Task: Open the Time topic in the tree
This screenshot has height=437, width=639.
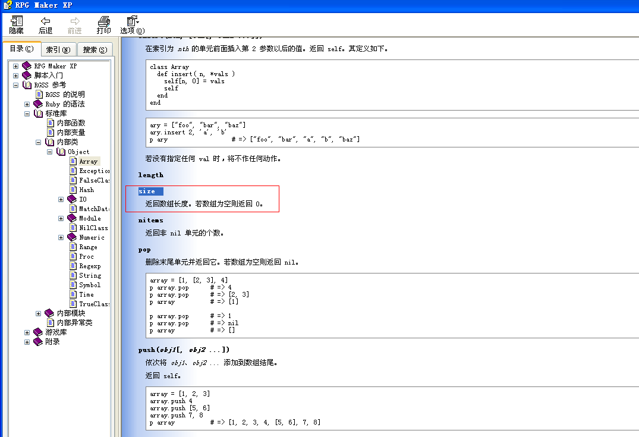Action: click(x=86, y=294)
